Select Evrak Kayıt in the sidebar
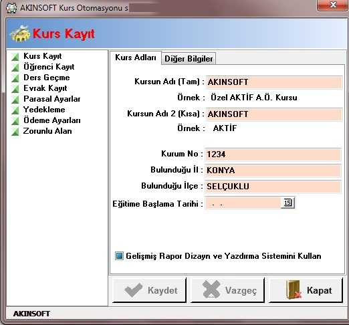Viewport: 349px width, 325px height. (x=45, y=88)
